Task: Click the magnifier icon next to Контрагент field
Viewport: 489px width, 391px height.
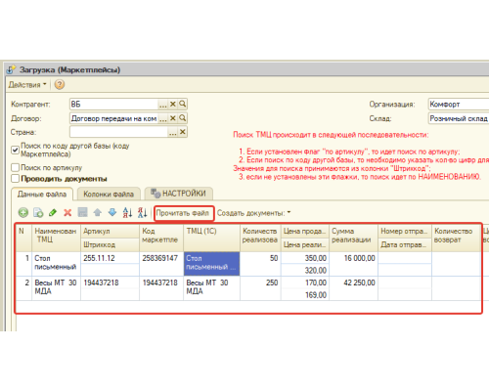Action: (x=183, y=104)
